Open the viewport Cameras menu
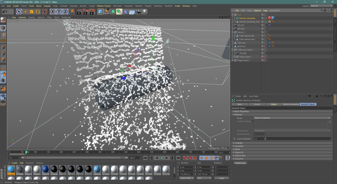This screenshot has width=337, height=184. [x=22, y=17]
